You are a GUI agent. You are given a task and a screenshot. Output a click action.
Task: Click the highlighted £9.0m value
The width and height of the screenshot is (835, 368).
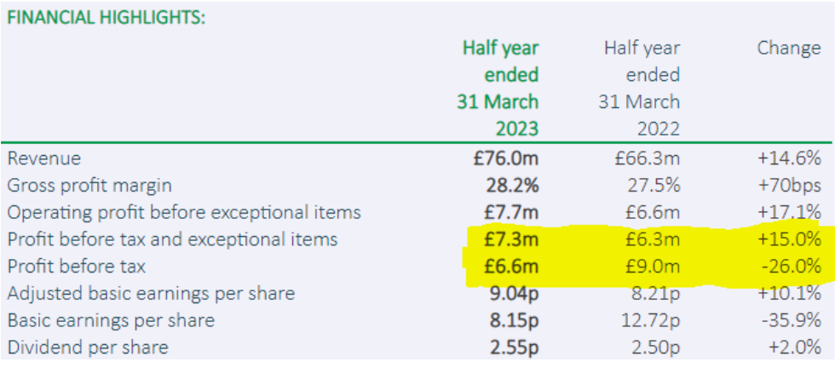(x=654, y=267)
